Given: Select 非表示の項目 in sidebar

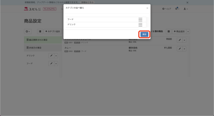Looking at the screenshot, I should tap(43, 48).
